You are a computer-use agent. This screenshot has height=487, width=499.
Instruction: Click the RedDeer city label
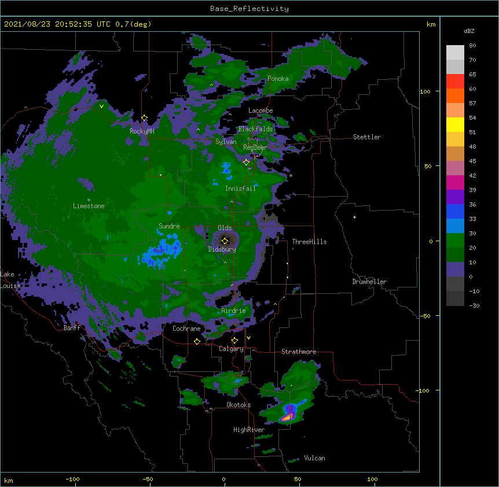[255, 147]
